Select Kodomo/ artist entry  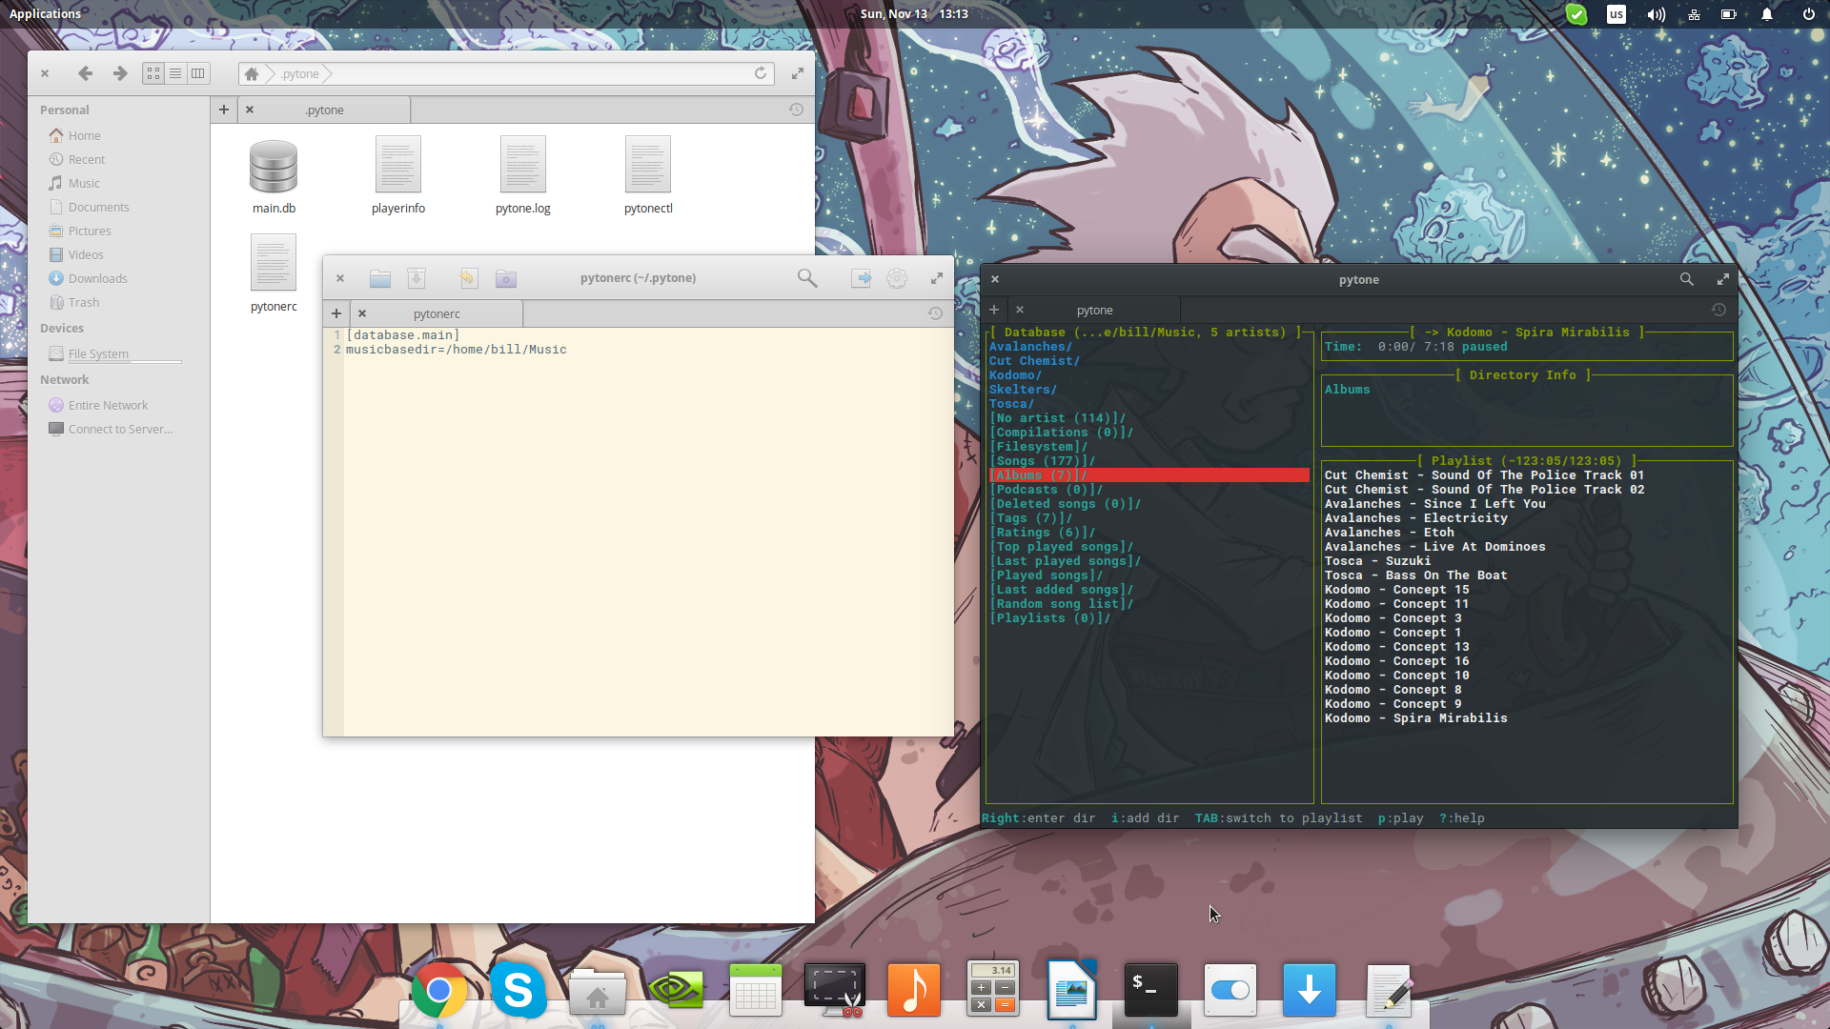(x=1015, y=375)
